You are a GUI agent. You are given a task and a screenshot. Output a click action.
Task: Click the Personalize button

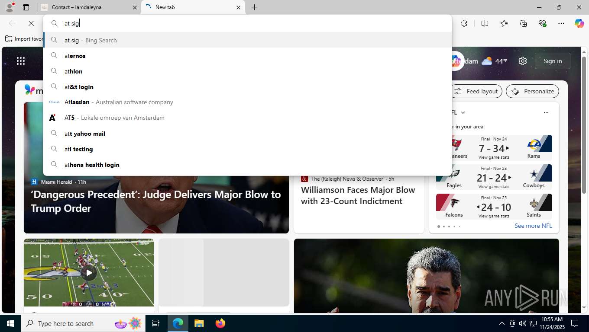click(x=532, y=91)
